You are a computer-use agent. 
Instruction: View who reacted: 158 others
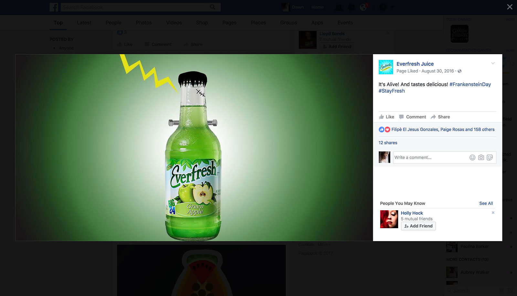(x=484, y=129)
